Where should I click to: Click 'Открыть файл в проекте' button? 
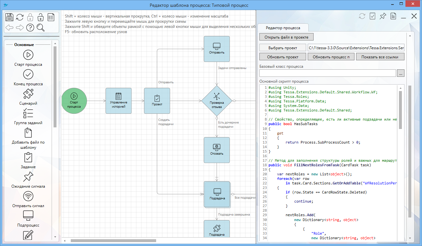(x=286, y=37)
